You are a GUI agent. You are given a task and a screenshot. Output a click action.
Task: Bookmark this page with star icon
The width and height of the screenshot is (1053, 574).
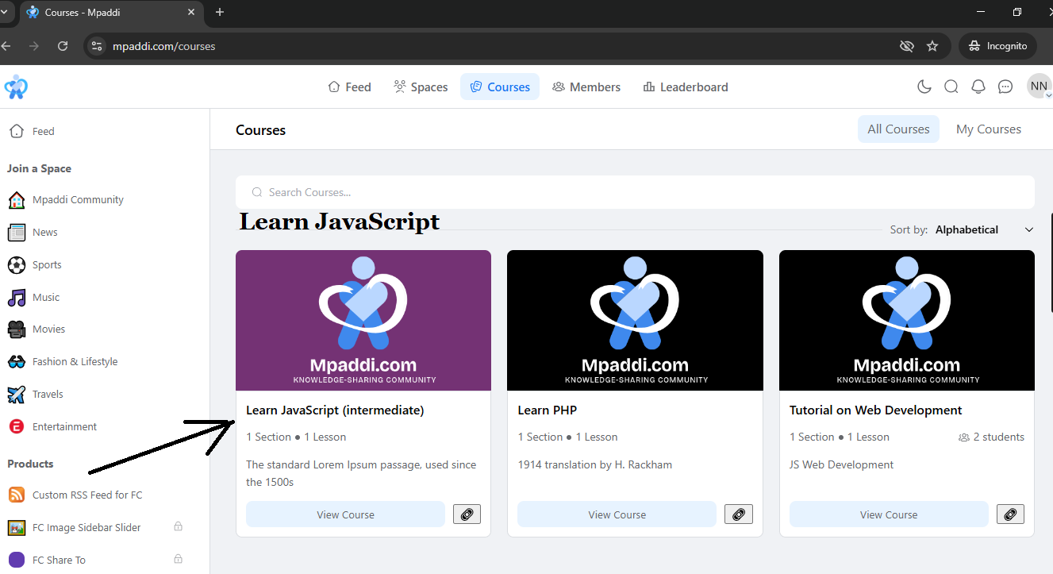coord(932,46)
